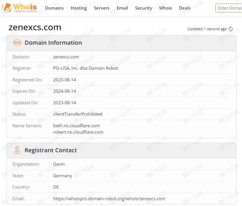Focus the Enter Domain search field

(x=229, y=8)
